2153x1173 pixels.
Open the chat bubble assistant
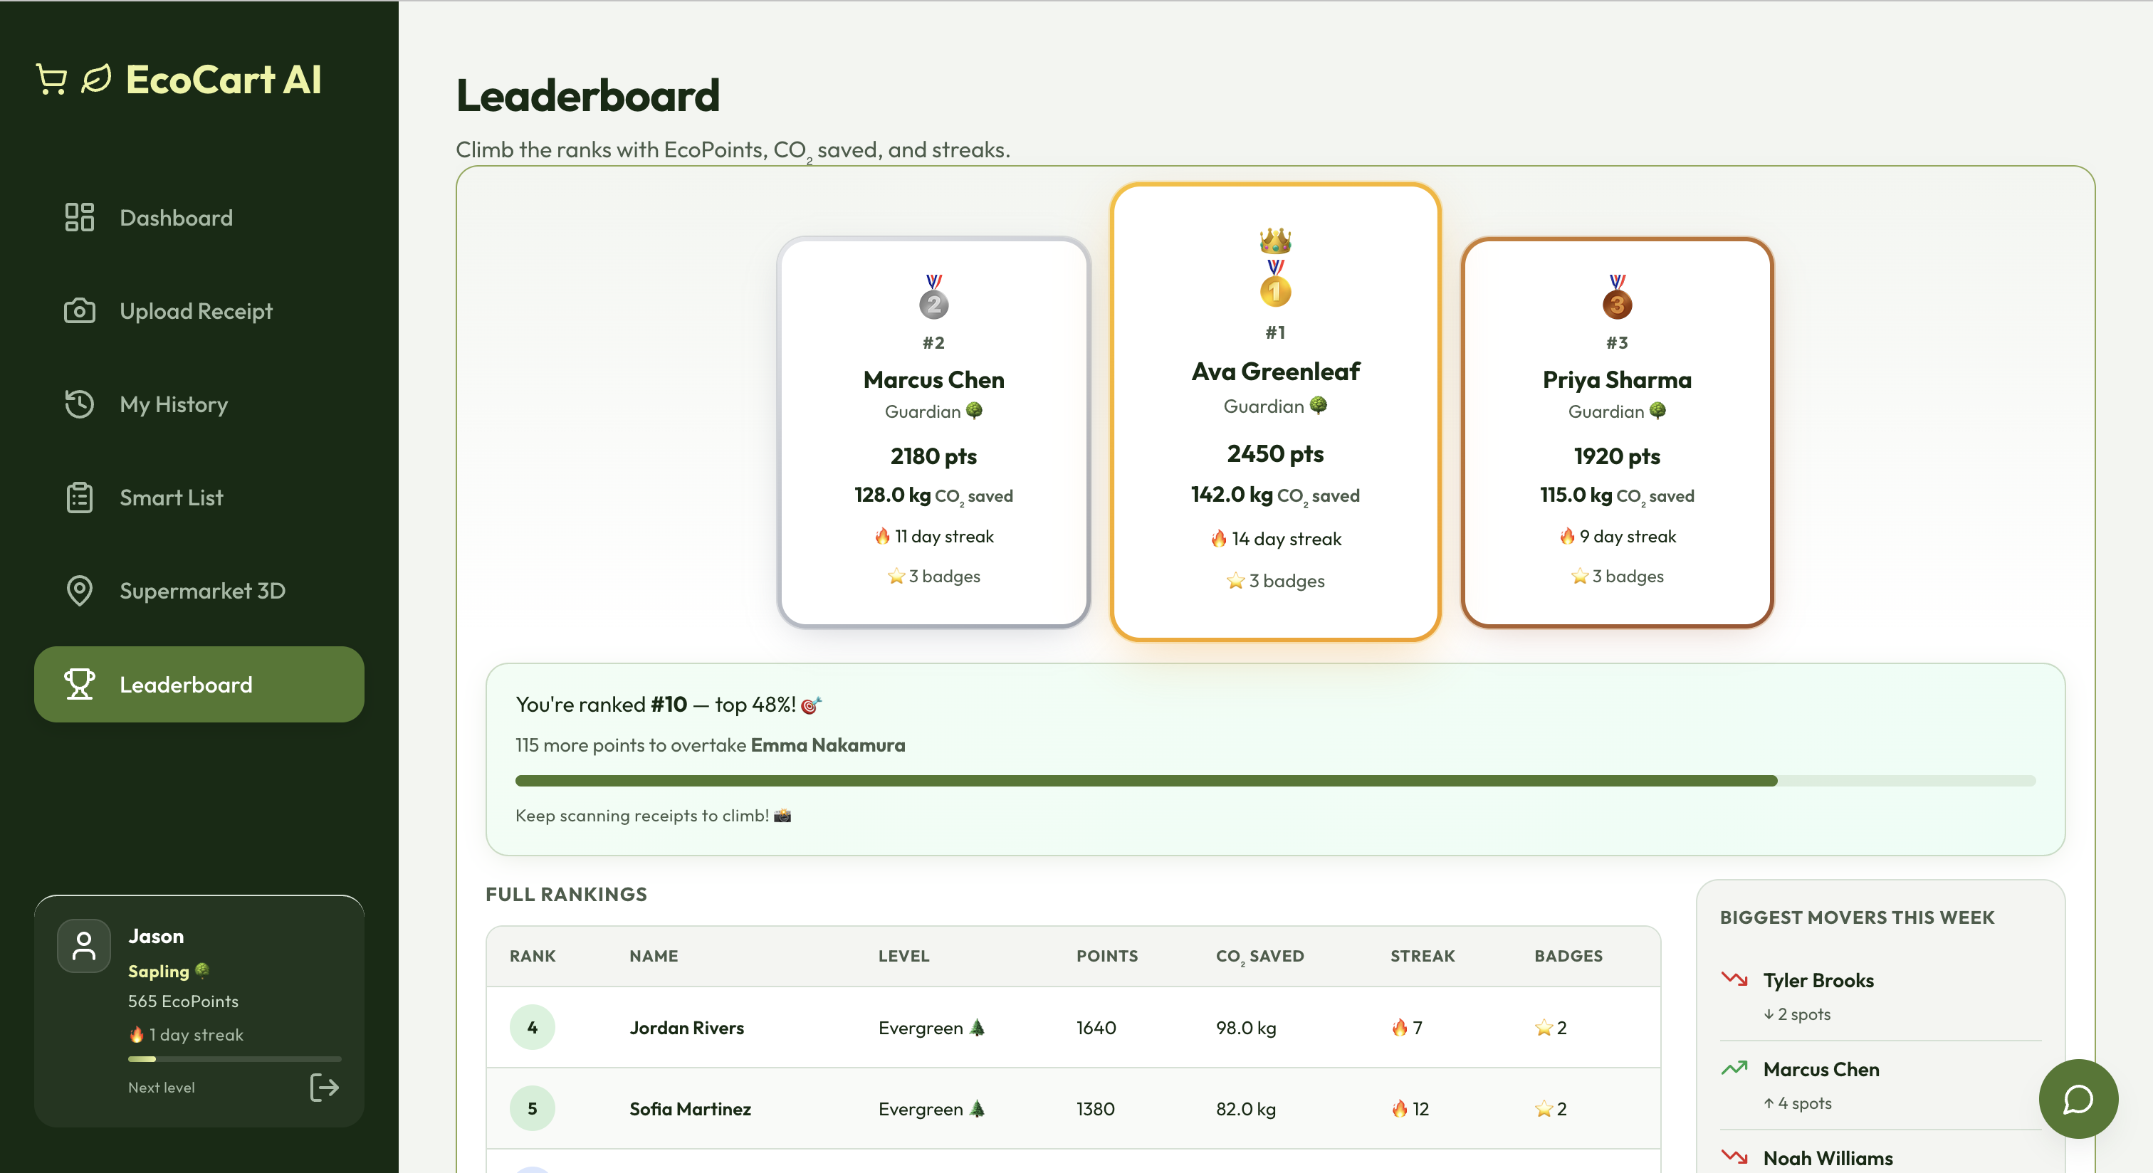(2078, 1099)
